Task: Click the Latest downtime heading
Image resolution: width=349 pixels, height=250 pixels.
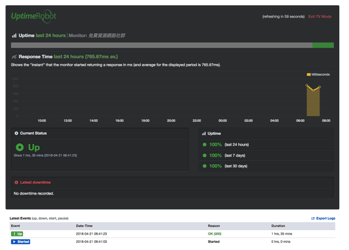Action: pyautogui.click(x=35, y=183)
